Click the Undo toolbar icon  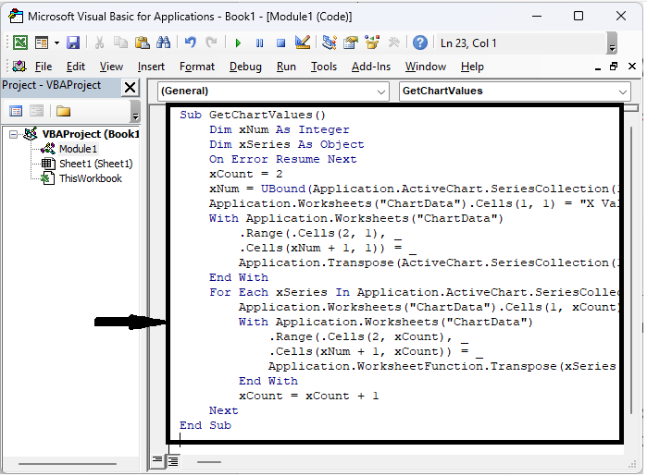191,43
